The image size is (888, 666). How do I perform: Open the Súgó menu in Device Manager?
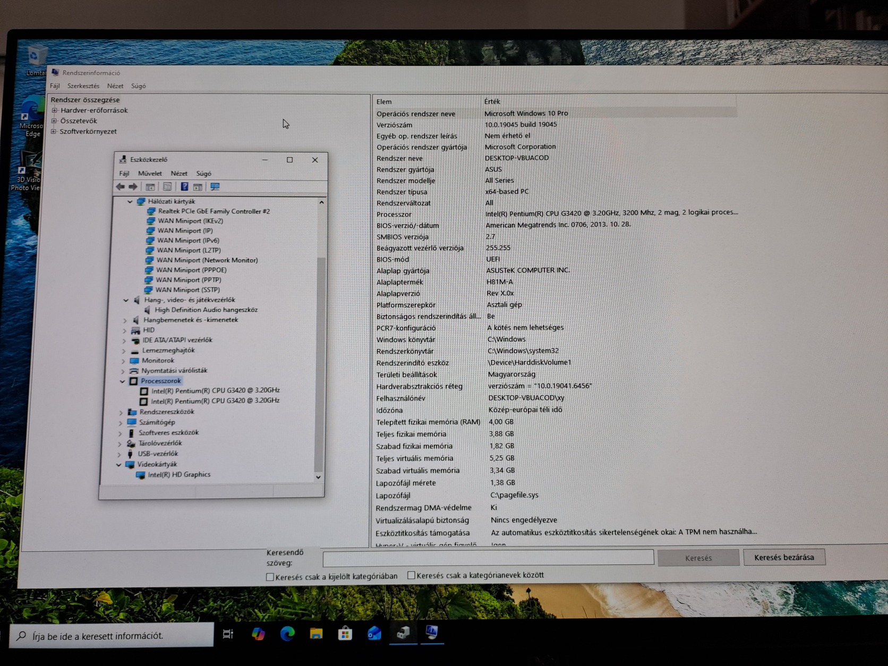(204, 174)
